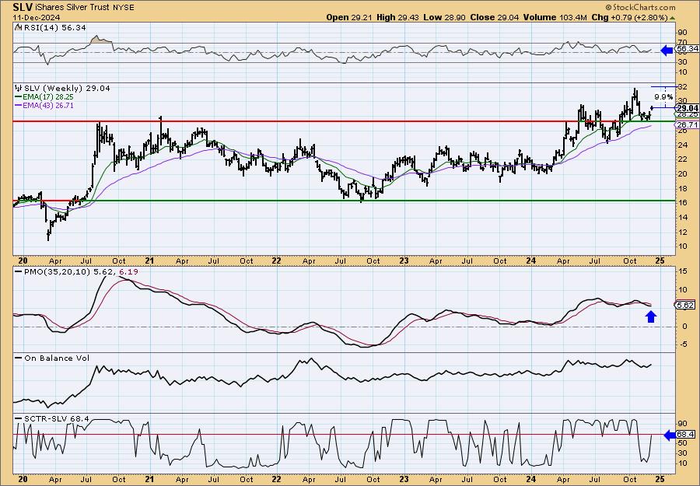Screen dimensions: 700x486
Task: Click the EMA(43) 26.71 legend label
Action: pos(48,106)
